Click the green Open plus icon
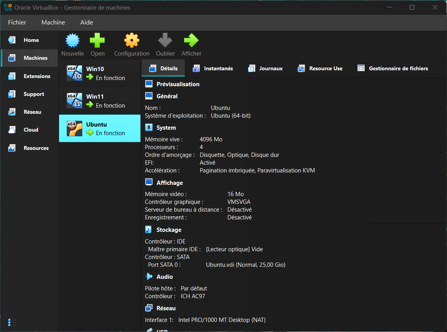This screenshot has width=447, height=332. point(97,41)
